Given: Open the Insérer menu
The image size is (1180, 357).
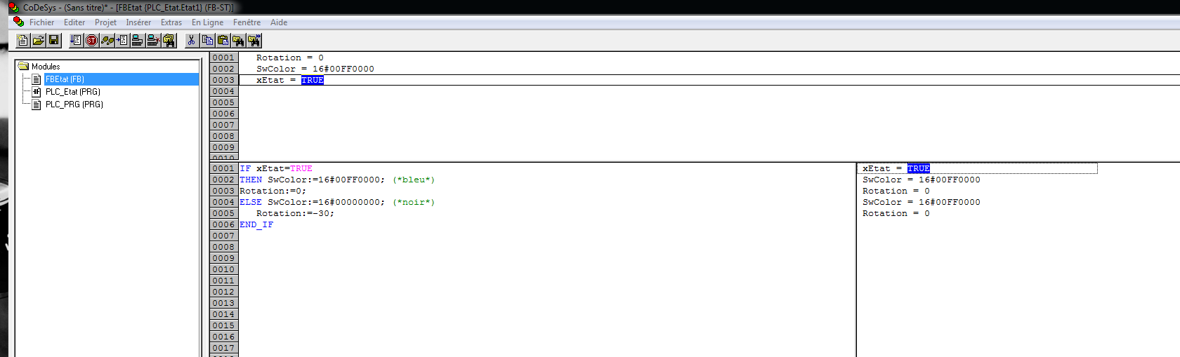Looking at the screenshot, I should 138,22.
